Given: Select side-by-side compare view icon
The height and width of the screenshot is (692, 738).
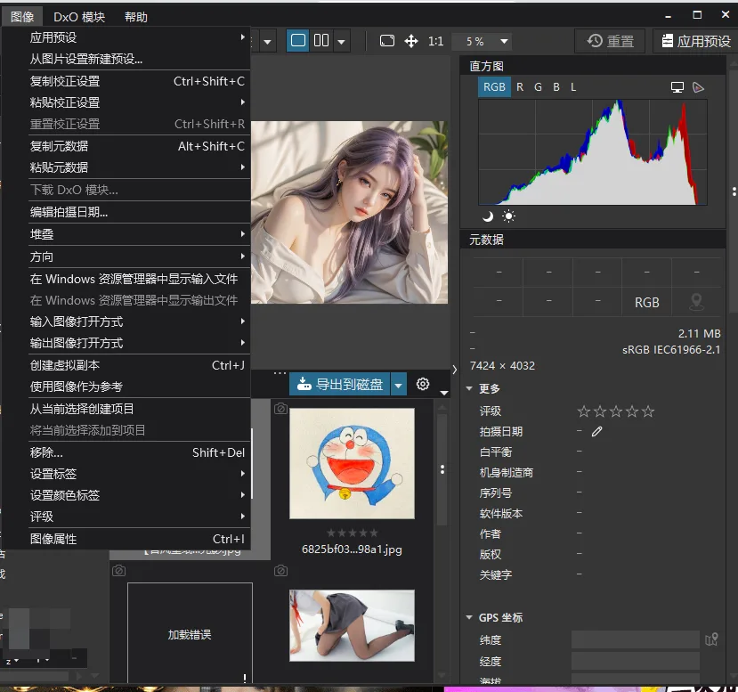Looking at the screenshot, I should pyautogui.click(x=321, y=40).
